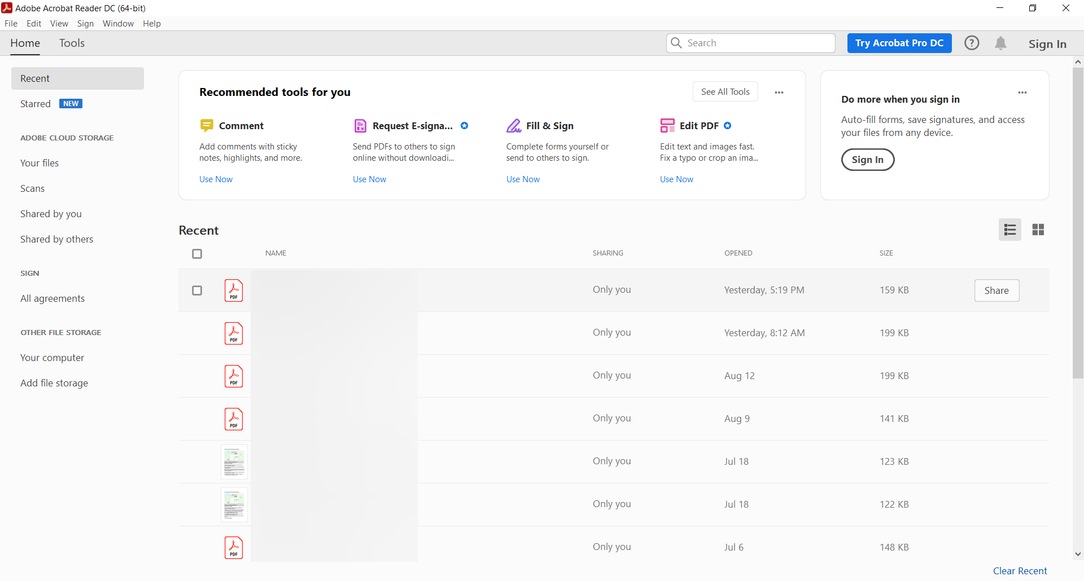
Task: Click Use Now under Comment
Action: click(216, 179)
